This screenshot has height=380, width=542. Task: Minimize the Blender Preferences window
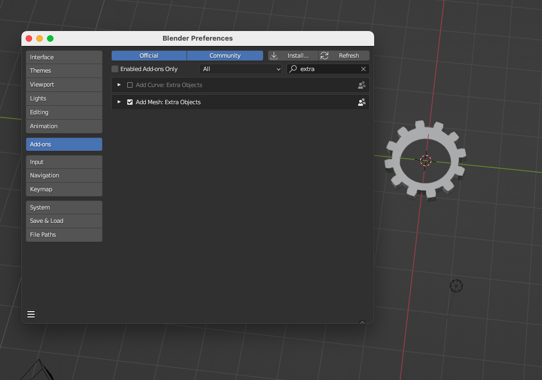click(x=40, y=38)
